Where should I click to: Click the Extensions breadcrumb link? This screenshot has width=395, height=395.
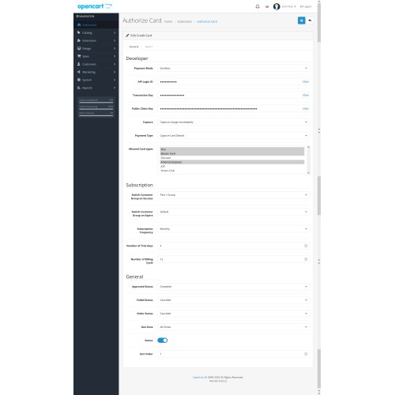[185, 21]
